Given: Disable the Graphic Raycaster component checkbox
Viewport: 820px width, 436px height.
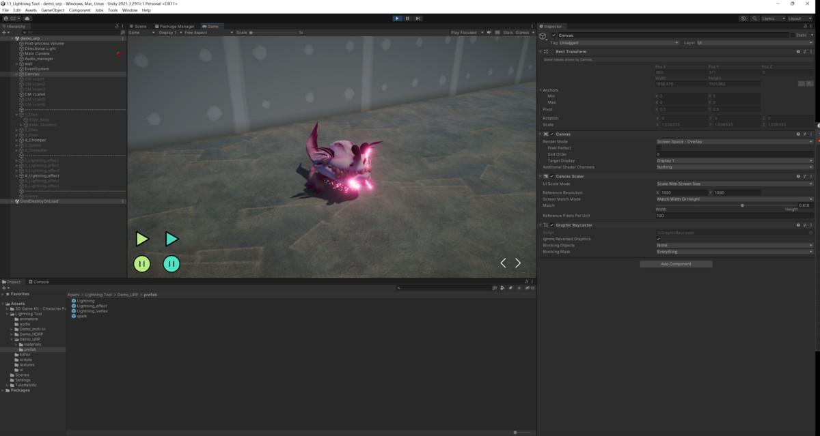Looking at the screenshot, I should [552, 224].
